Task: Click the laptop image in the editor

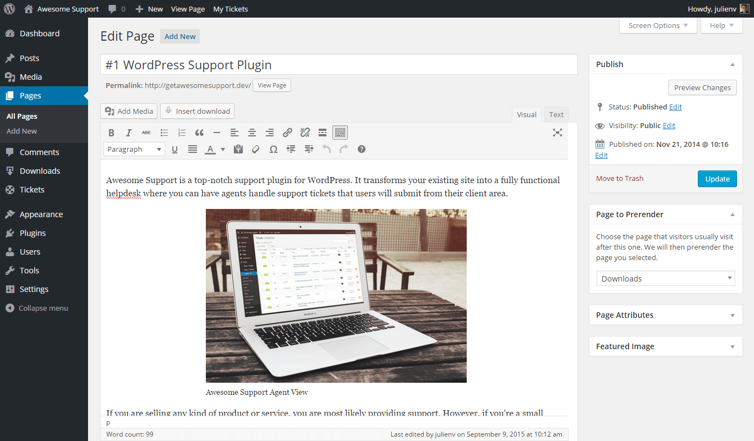Action: pos(336,295)
